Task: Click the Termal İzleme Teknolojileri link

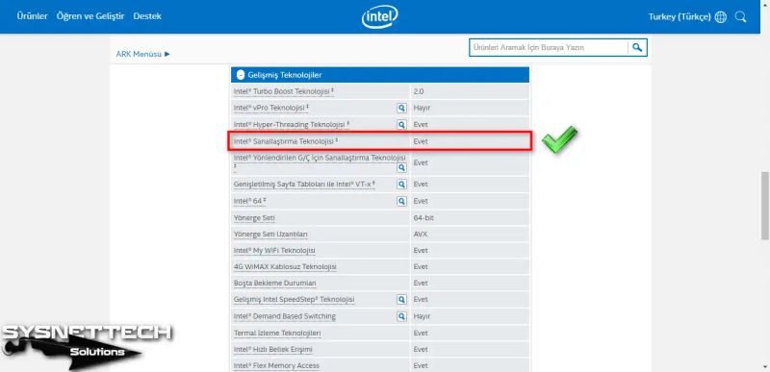Action: [277, 333]
